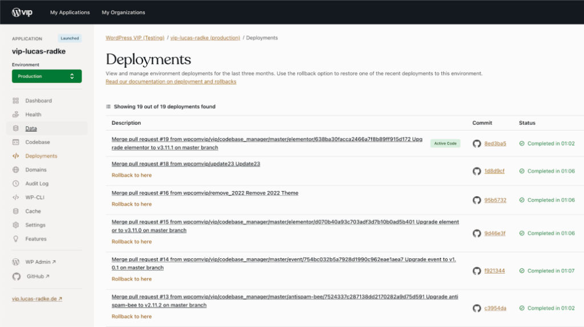Rollback to pull request #15 deployment
The height and width of the screenshot is (327, 584).
(x=132, y=242)
